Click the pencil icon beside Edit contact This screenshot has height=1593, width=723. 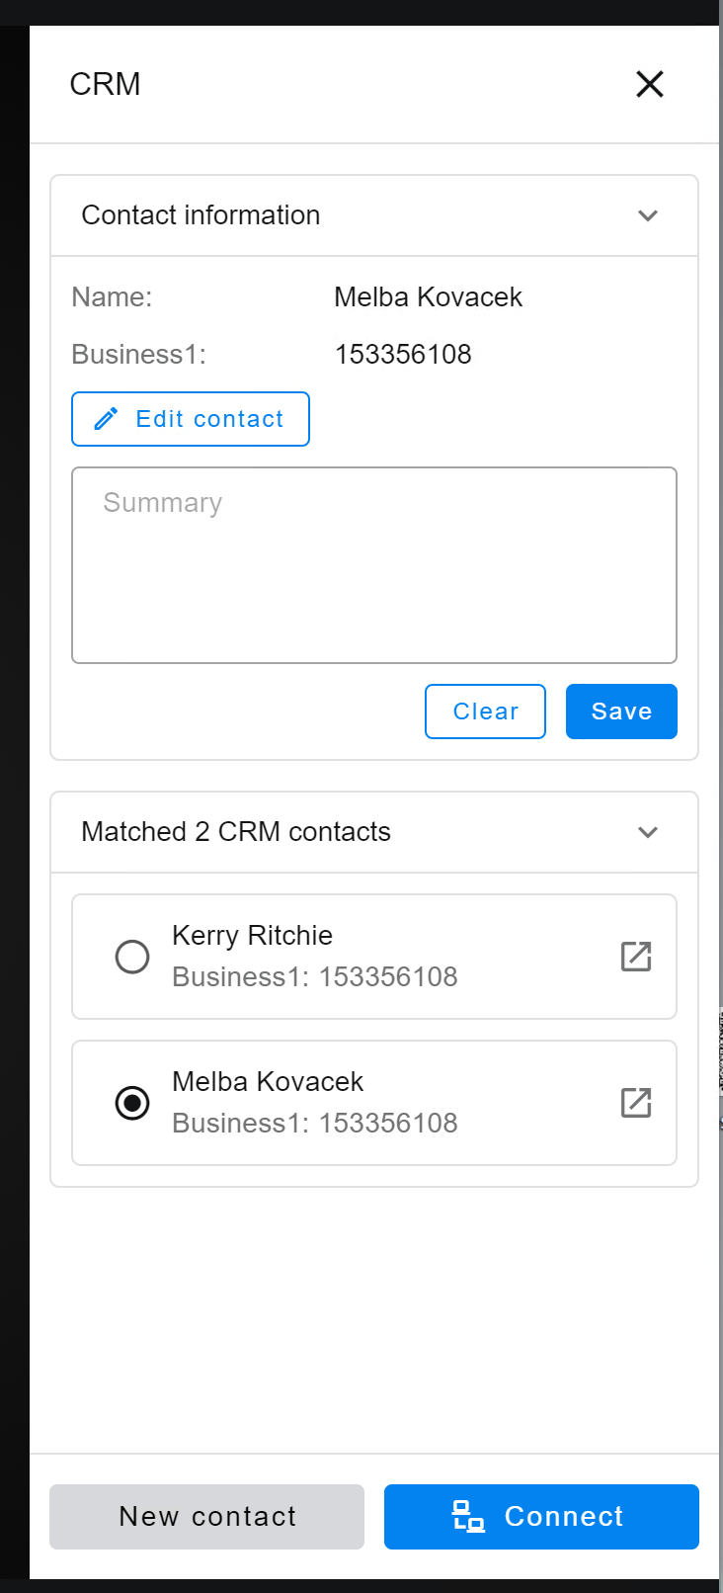point(106,419)
